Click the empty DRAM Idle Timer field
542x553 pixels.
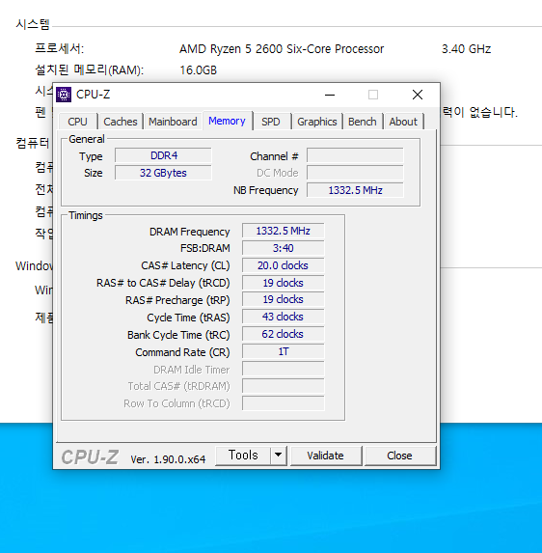pyautogui.click(x=283, y=369)
